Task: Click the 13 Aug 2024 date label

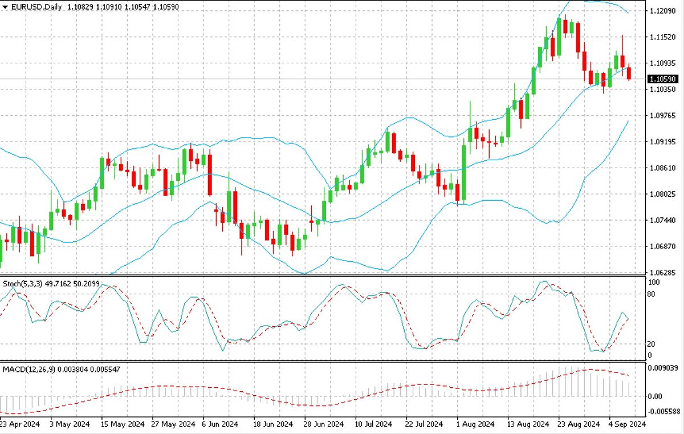Action: (528, 425)
